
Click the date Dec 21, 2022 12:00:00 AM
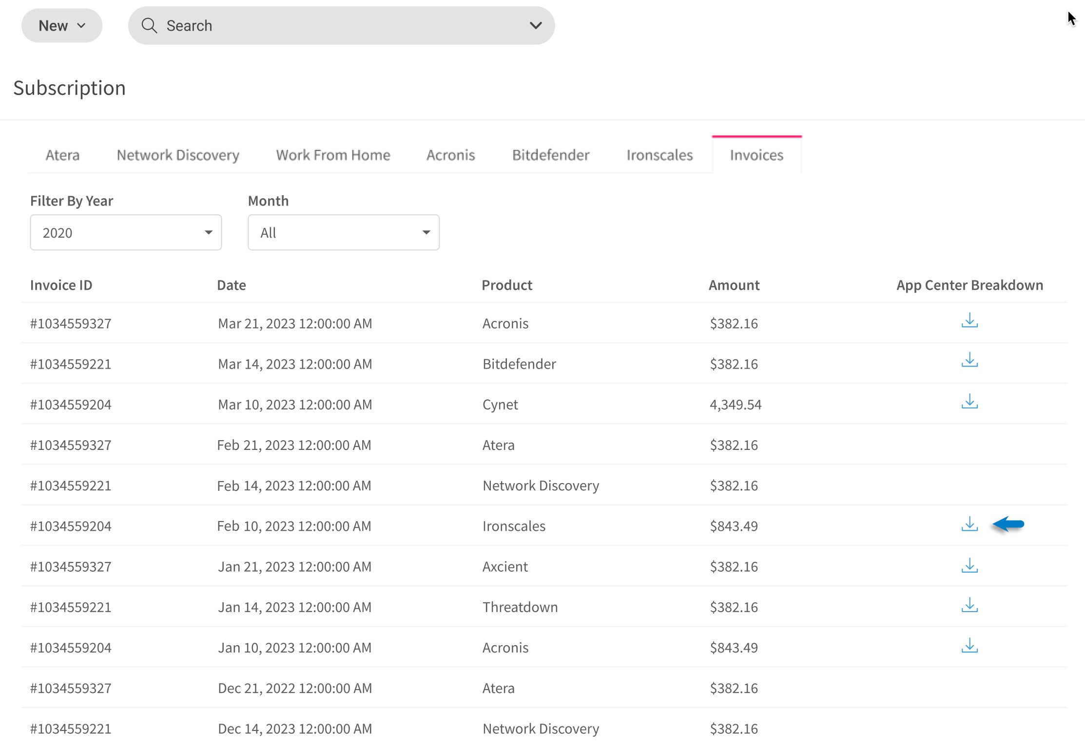click(x=295, y=688)
